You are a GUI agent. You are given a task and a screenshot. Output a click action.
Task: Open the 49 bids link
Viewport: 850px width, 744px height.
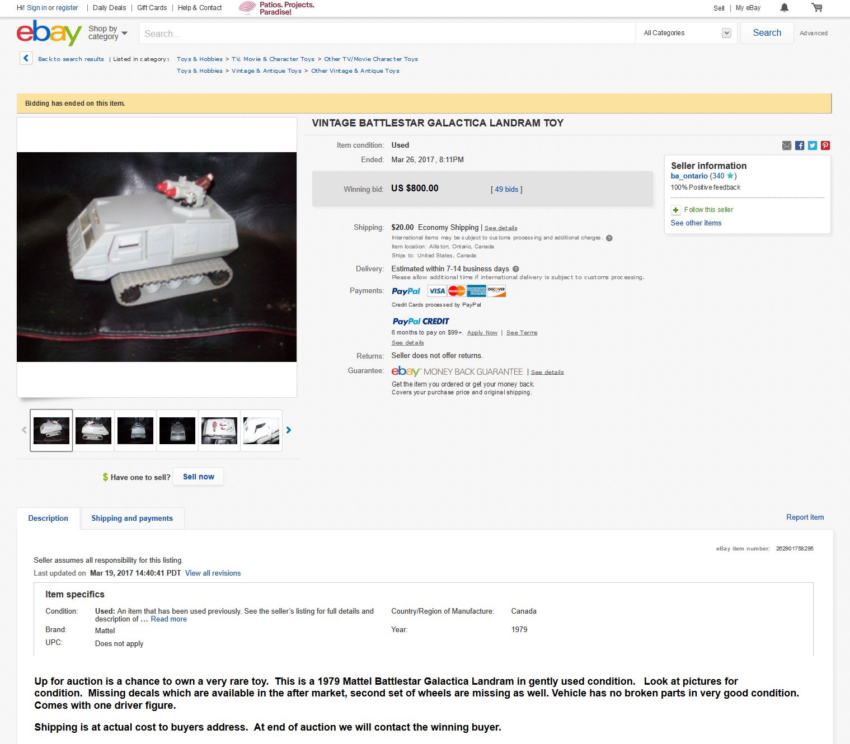coord(506,190)
